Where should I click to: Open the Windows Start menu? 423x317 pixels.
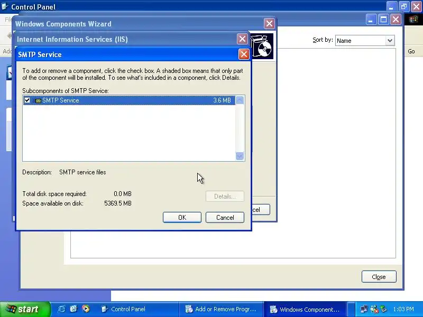[x=25, y=309]
